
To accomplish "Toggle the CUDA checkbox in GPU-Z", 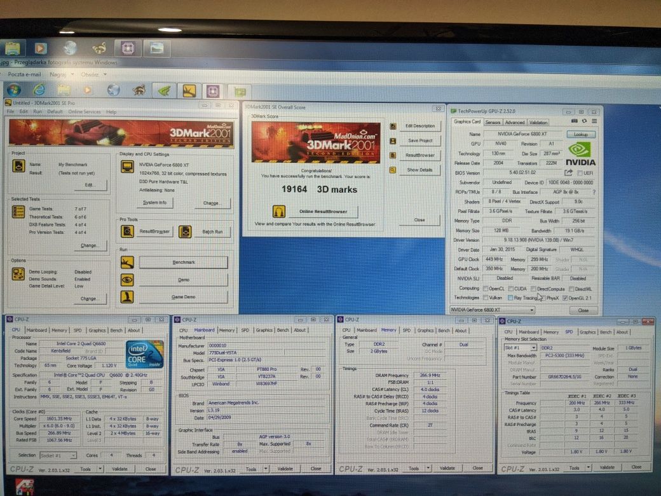I will [x=511, y=289].
